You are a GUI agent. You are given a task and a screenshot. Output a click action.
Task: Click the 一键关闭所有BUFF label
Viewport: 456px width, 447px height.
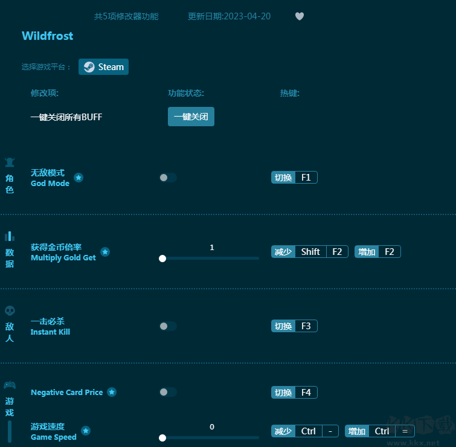(x=66, y=117)
